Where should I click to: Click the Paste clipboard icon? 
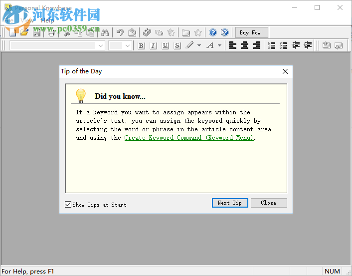tap(90, 33)
